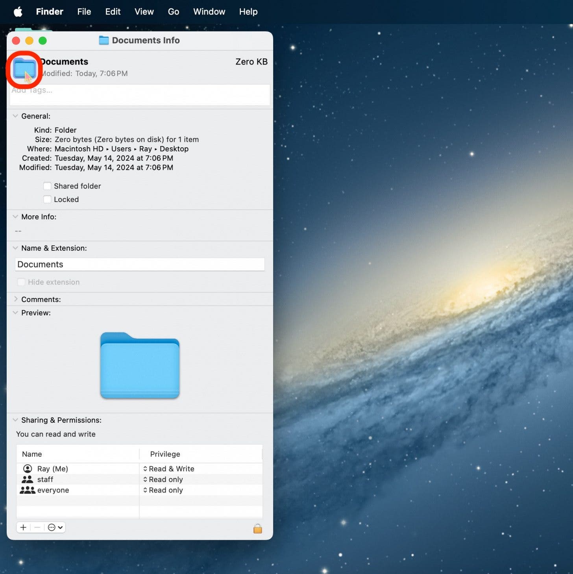This screenshot has height=574, width=573.
Task: Enable the Shared folder checkbox
Action: click(47, 186)
